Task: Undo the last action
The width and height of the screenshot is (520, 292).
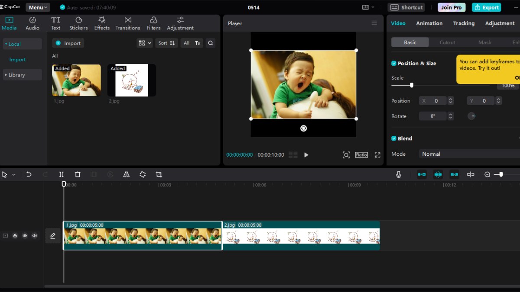Action: click(29, 174)
